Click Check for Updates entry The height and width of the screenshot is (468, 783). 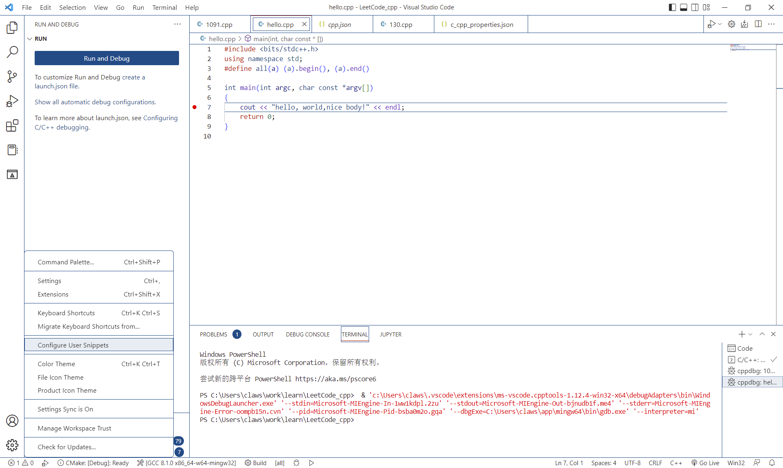coord(99,447)
